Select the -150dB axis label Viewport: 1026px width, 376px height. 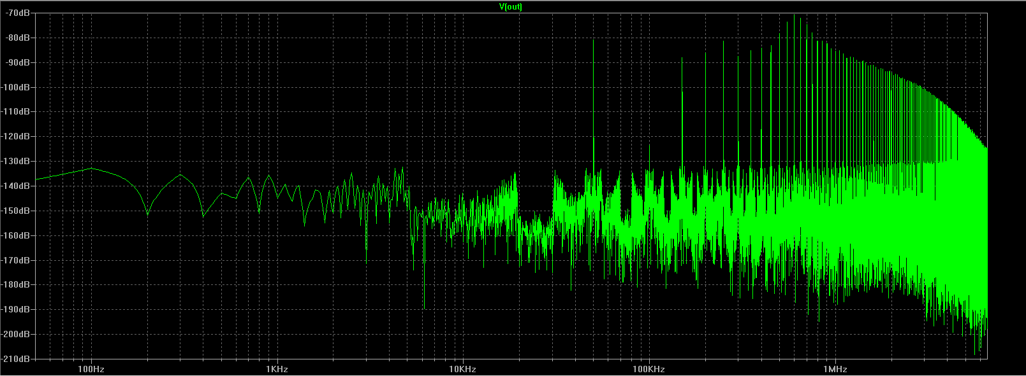coord(15,211)
